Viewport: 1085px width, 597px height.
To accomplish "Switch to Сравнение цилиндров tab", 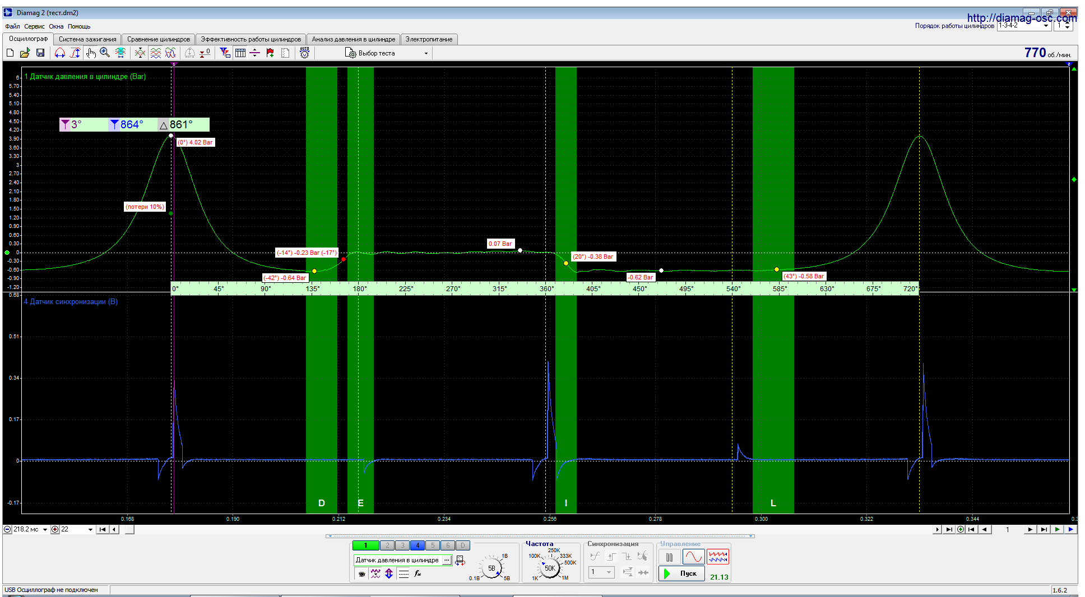I will pyautogui.click(x=159, y=39).
